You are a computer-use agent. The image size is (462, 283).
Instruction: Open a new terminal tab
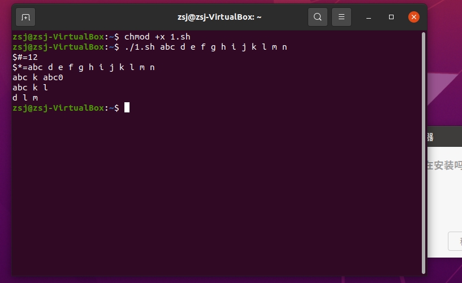tap(25, 17)
